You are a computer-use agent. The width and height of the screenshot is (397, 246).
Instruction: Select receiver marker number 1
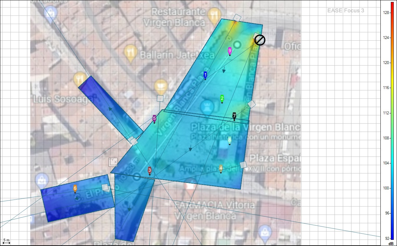click(x=205, y=75)
